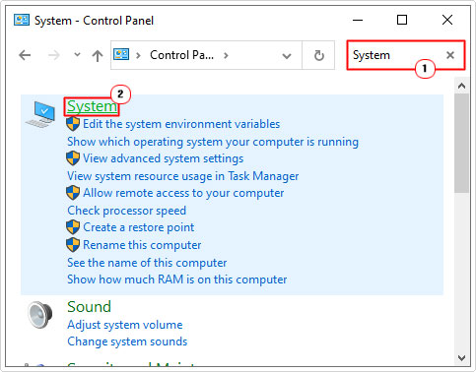Click the title bar Control Panel icon
The image size is (476, 372).
coord(22,20)
